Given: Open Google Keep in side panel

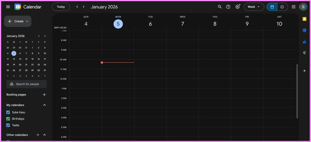Looking at the screenshot, I should [x=304, y=19].
